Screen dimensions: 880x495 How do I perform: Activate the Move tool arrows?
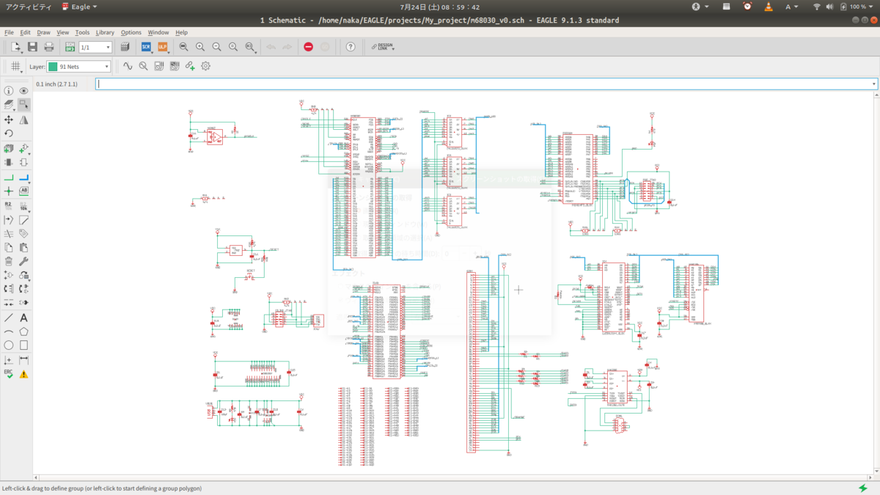point(9,120)
